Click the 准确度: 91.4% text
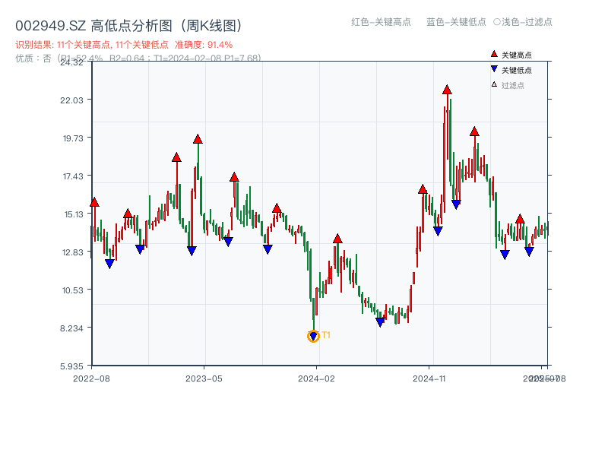The image size is (608, 456). click(204, 45)
